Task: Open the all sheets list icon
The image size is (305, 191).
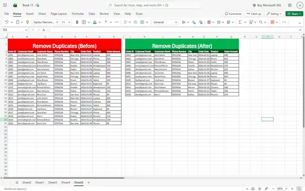Action: coord(17,182)
